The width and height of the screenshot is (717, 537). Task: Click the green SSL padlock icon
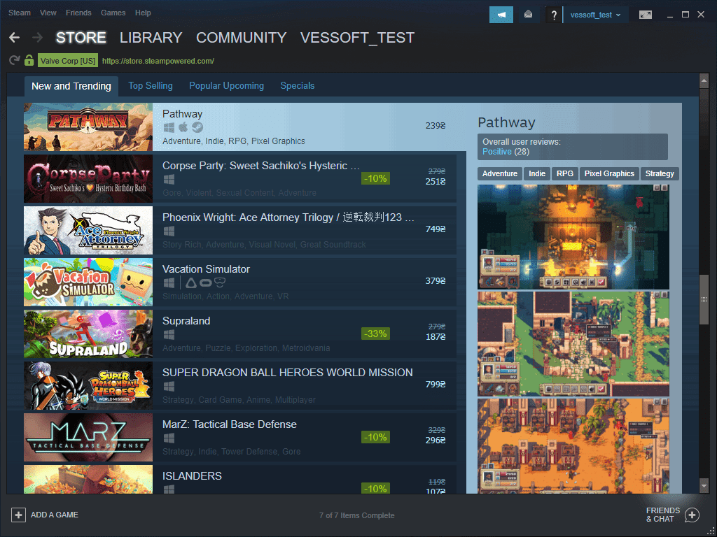pyautogui.click(x=29, y=60)
